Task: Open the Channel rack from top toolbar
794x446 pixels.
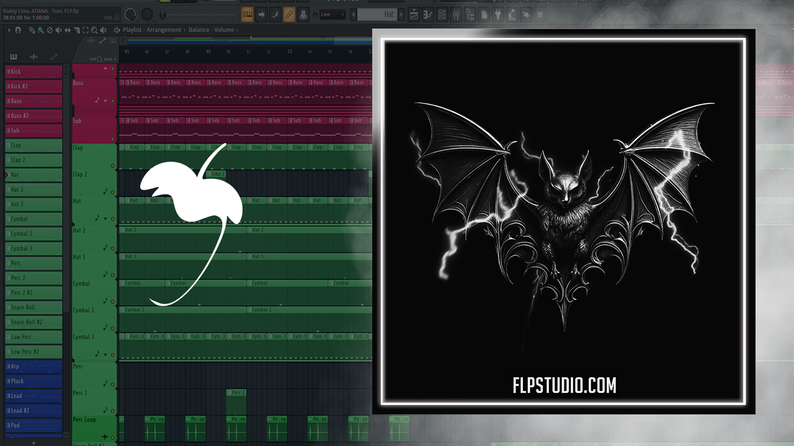Action: (444, 14)
